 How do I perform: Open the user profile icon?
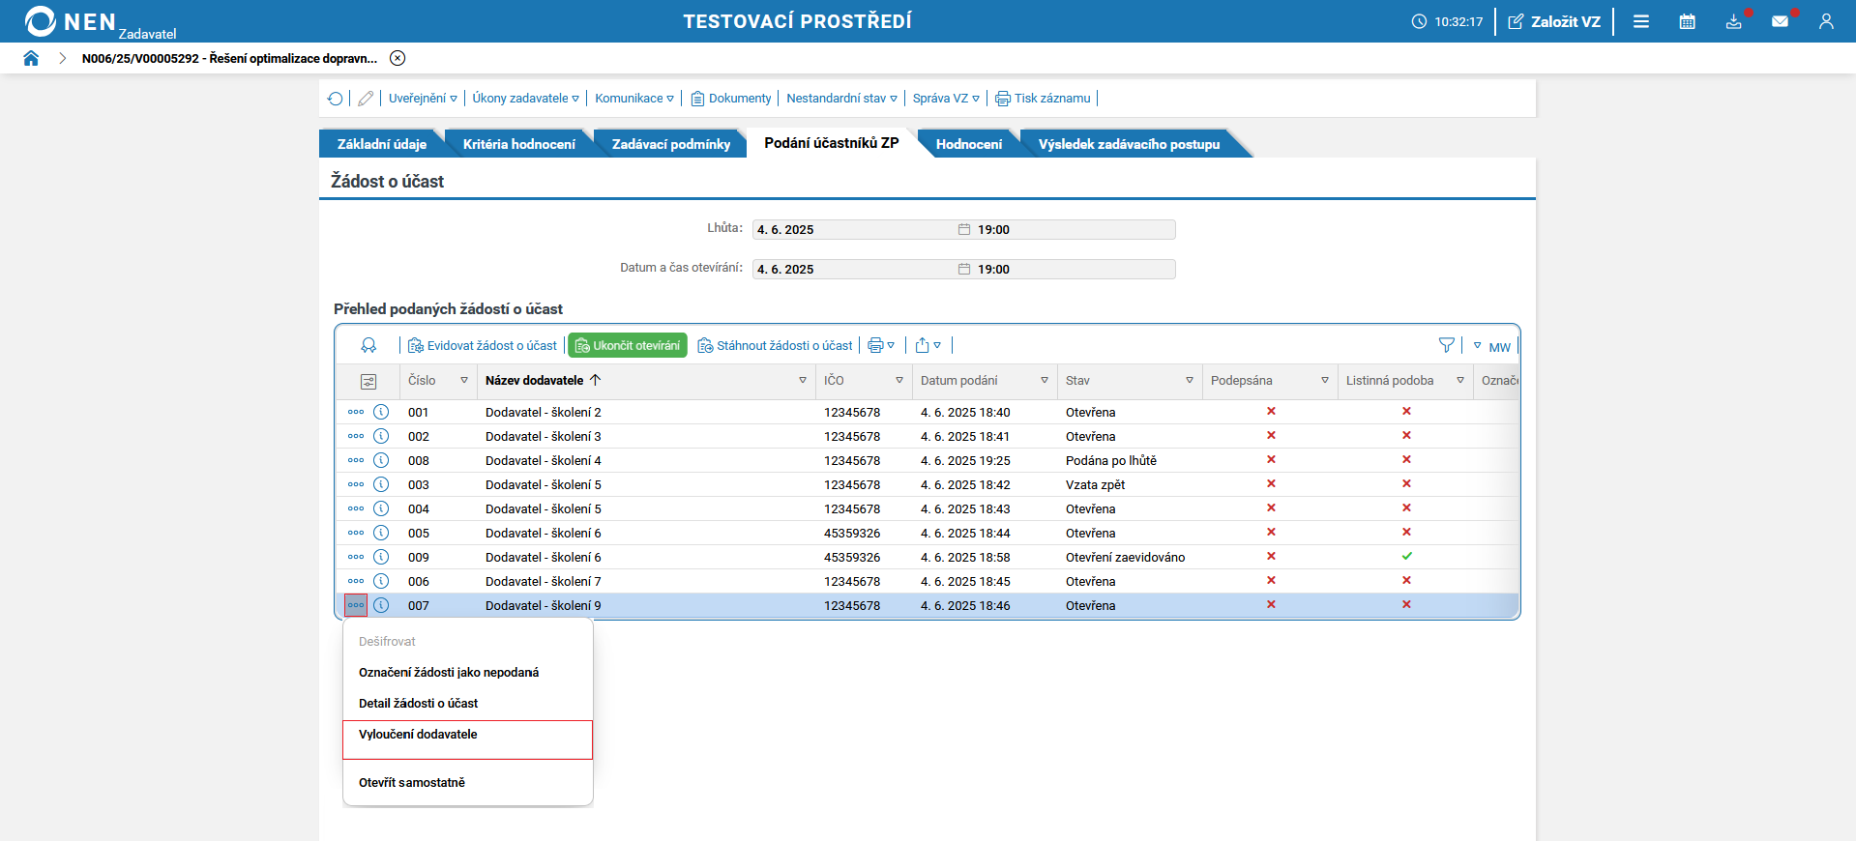(1826, 21)
